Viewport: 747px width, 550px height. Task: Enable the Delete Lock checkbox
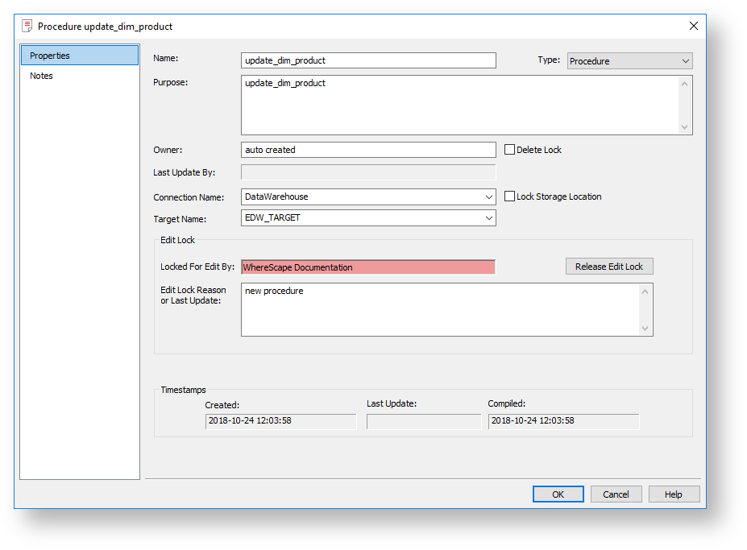pos(510,150)
